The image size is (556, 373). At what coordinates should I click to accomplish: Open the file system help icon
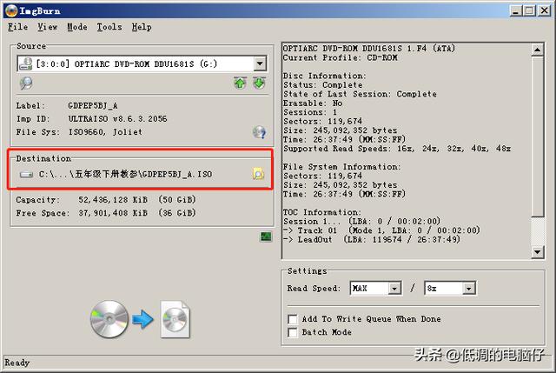pos(258,132)
